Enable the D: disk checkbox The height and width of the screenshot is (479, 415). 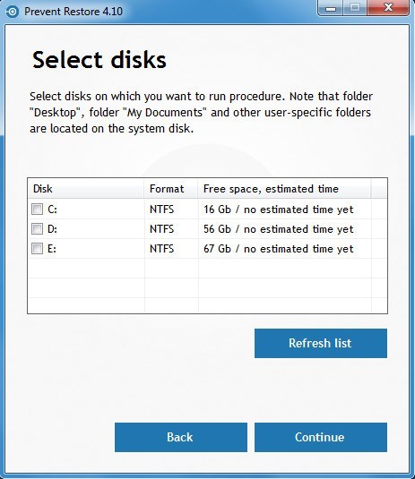(38, 229)
